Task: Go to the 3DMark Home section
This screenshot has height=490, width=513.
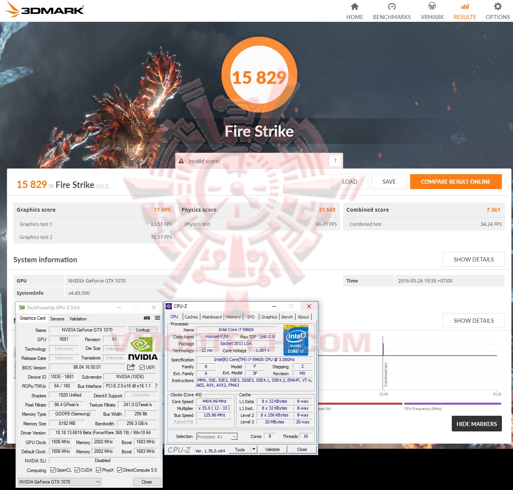Action: tap(355, 11)
